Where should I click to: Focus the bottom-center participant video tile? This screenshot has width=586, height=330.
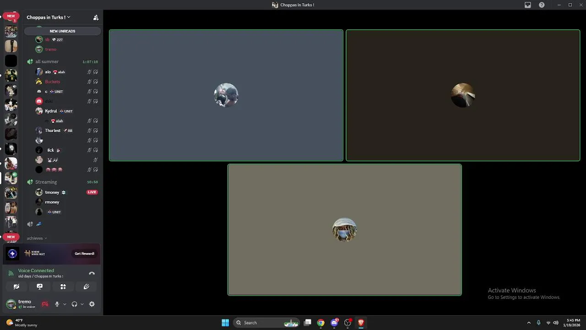[x=345, y=230]
